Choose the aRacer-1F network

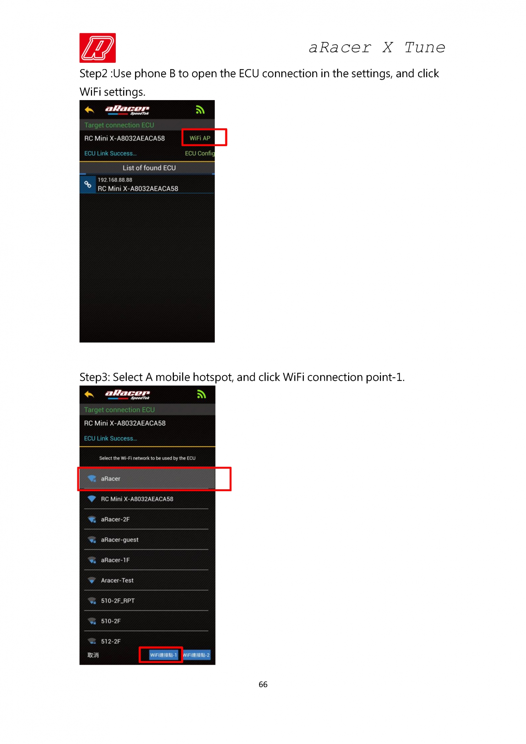point(146,560)
